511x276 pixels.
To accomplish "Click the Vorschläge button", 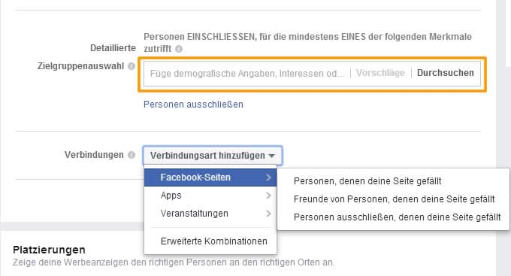I will [380, 73].
